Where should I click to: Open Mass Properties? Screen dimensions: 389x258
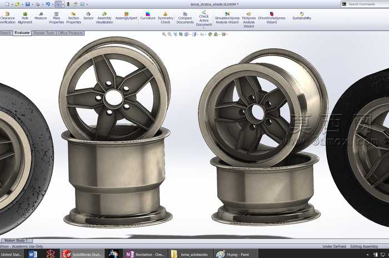pyautogui.click(x=56, y=18)
